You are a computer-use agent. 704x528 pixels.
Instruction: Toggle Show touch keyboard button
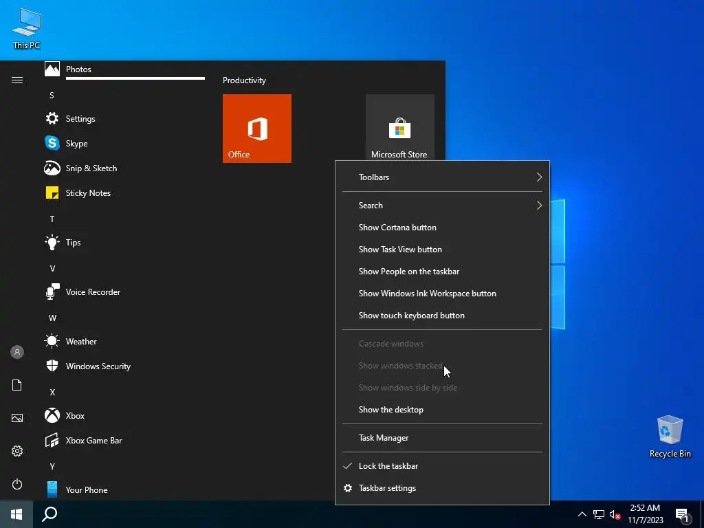click(442, 315)
